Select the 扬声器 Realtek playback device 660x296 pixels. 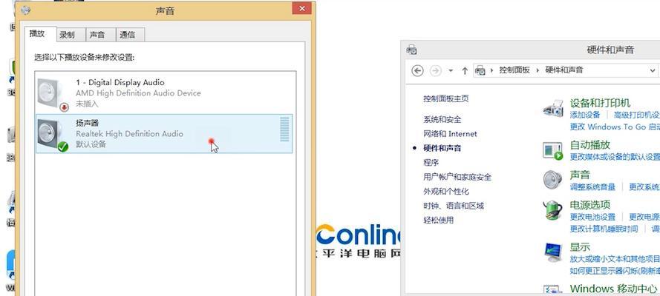point(164,134)
